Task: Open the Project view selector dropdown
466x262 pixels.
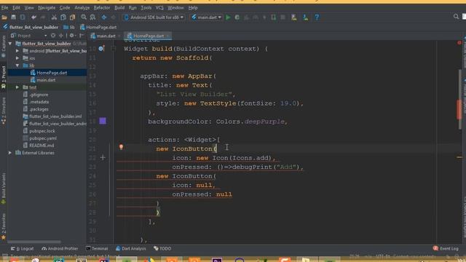Action: 28,36
